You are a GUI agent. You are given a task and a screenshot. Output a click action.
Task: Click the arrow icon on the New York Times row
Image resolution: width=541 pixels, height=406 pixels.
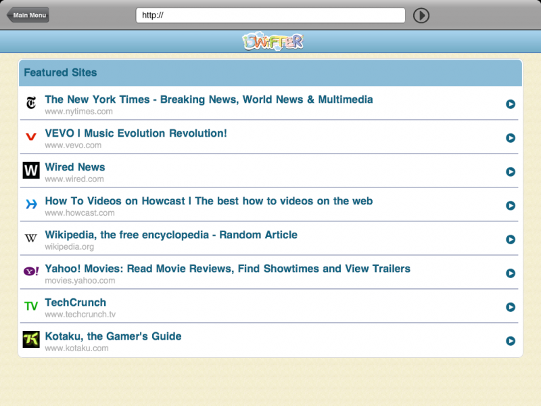[x=511, y=104]
